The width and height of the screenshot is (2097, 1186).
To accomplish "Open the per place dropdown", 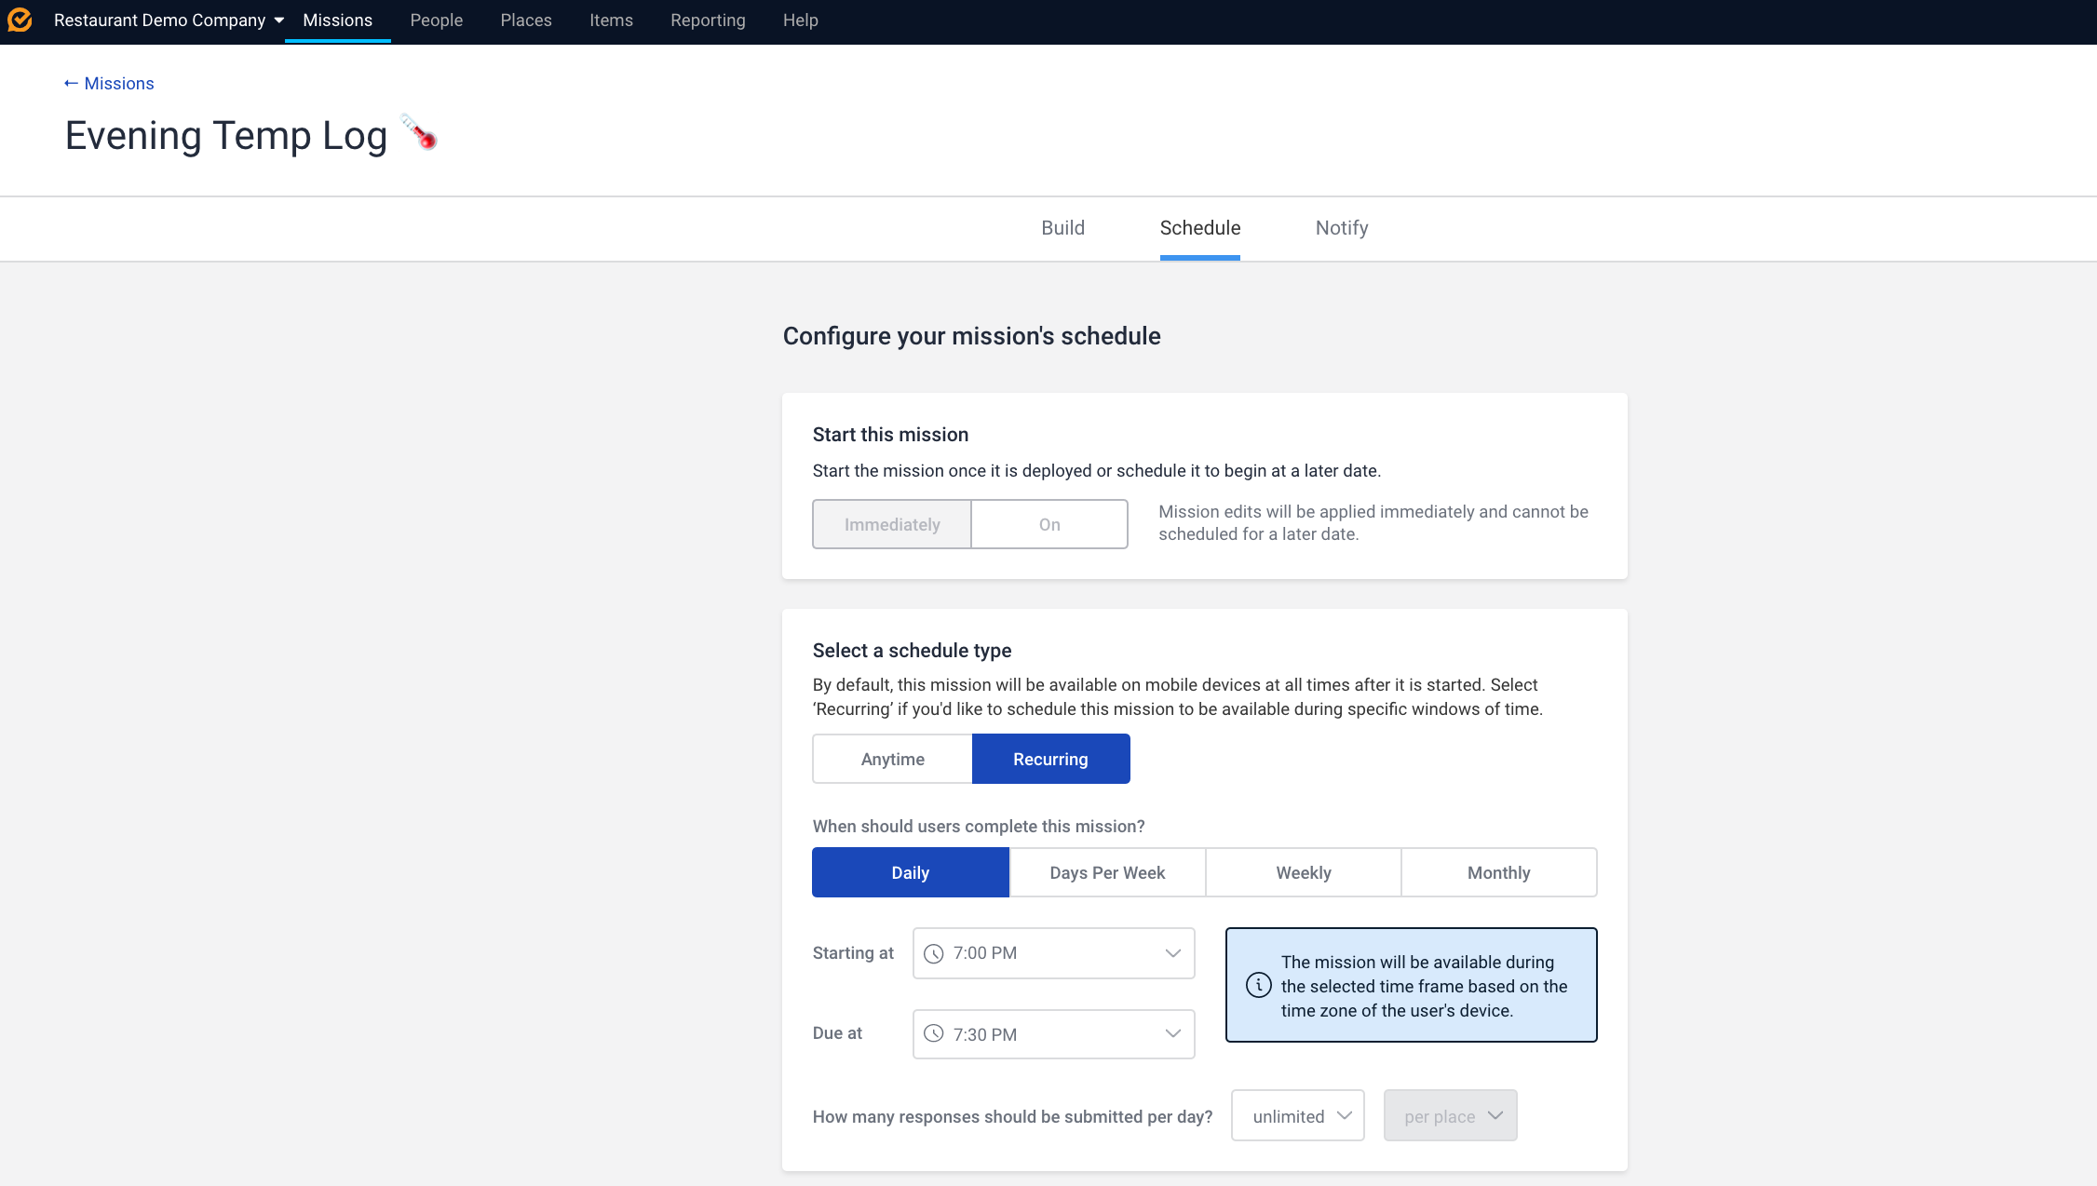I will (1450, 1115).
